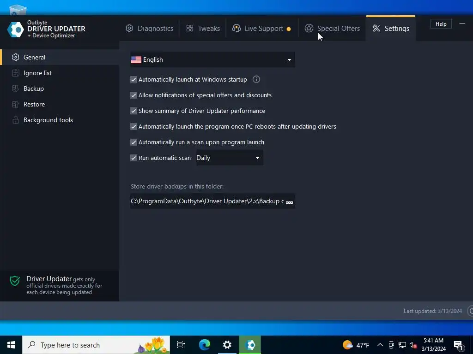Click the Recycle Bin on desktop
Viewport: 473px width, 354px height.
pyautogui.click(x=18, y=10)
